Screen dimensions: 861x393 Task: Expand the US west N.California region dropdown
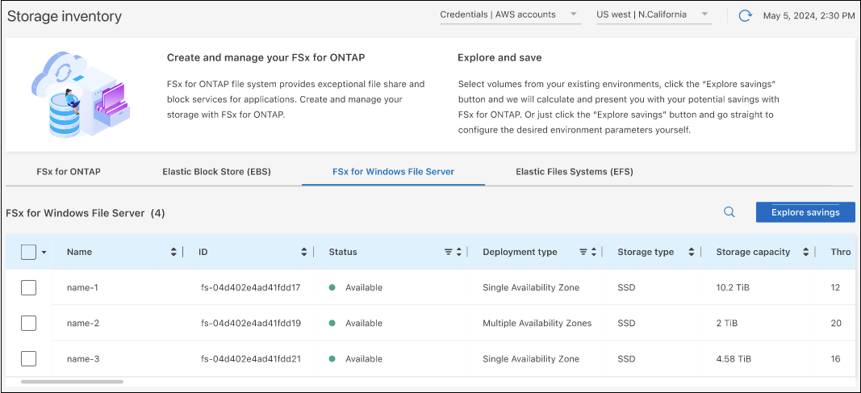[654, 15]
